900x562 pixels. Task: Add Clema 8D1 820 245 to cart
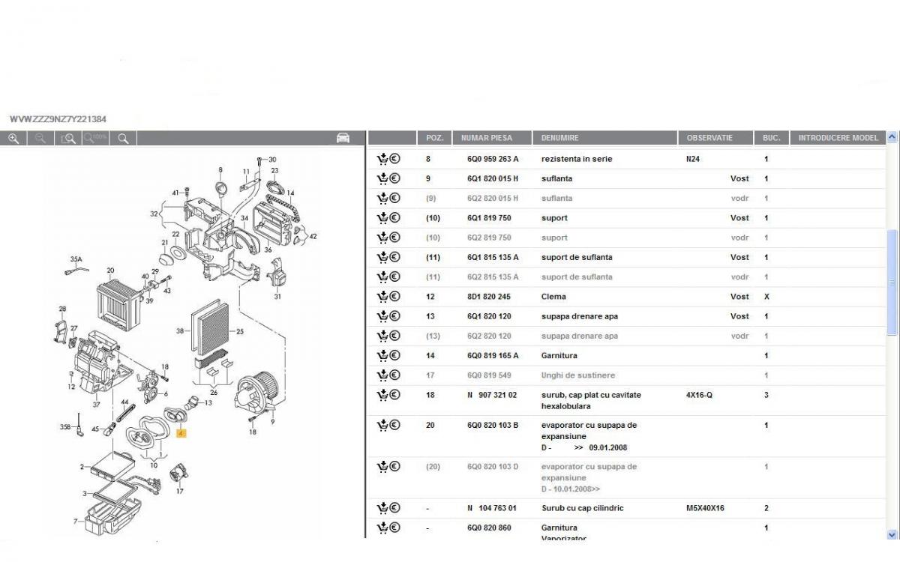pyautogui.click(x=382, y=297)
